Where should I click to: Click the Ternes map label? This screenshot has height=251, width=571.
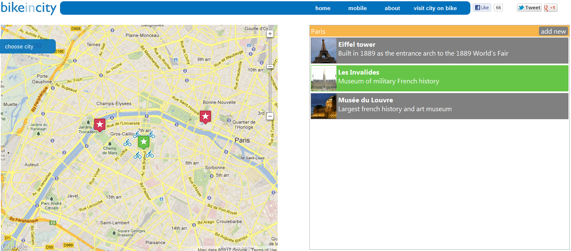[x=93, y=45]
